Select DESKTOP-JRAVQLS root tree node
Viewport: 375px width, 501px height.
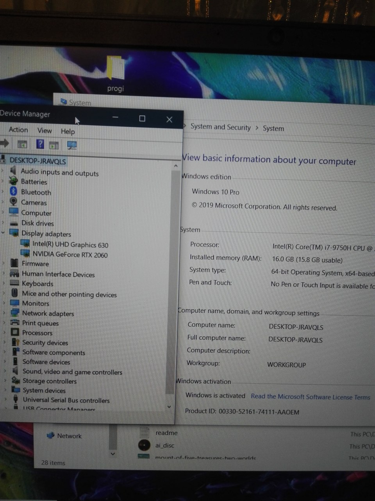pos(37,161)
